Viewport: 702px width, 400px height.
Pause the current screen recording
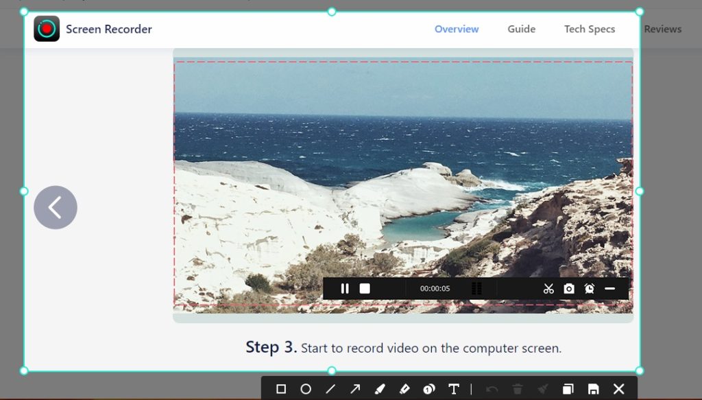[345, 289]
